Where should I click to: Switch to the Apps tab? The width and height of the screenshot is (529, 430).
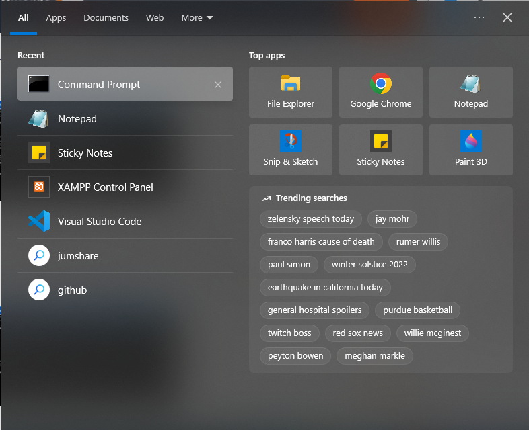pyautogui.click(x=56, y=18)
